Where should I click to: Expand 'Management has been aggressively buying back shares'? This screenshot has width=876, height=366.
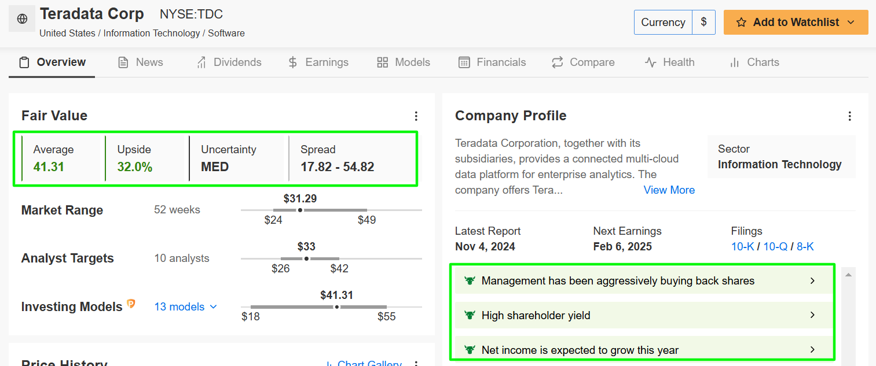(644, 280)
